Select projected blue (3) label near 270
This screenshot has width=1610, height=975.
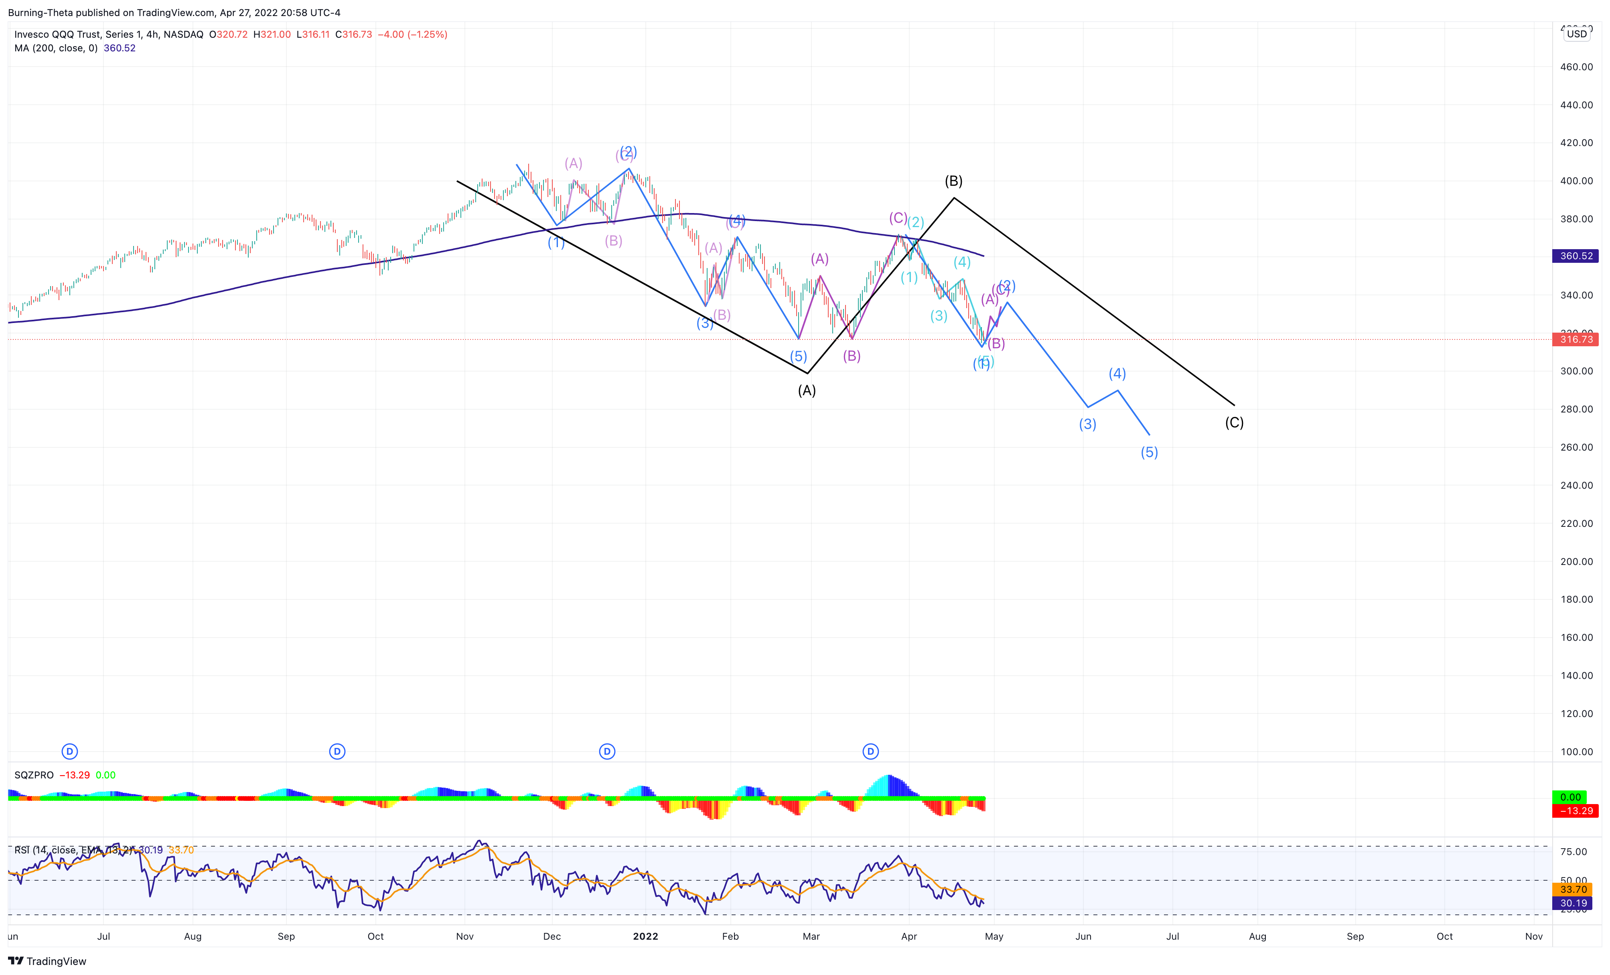click(1087, 424)
